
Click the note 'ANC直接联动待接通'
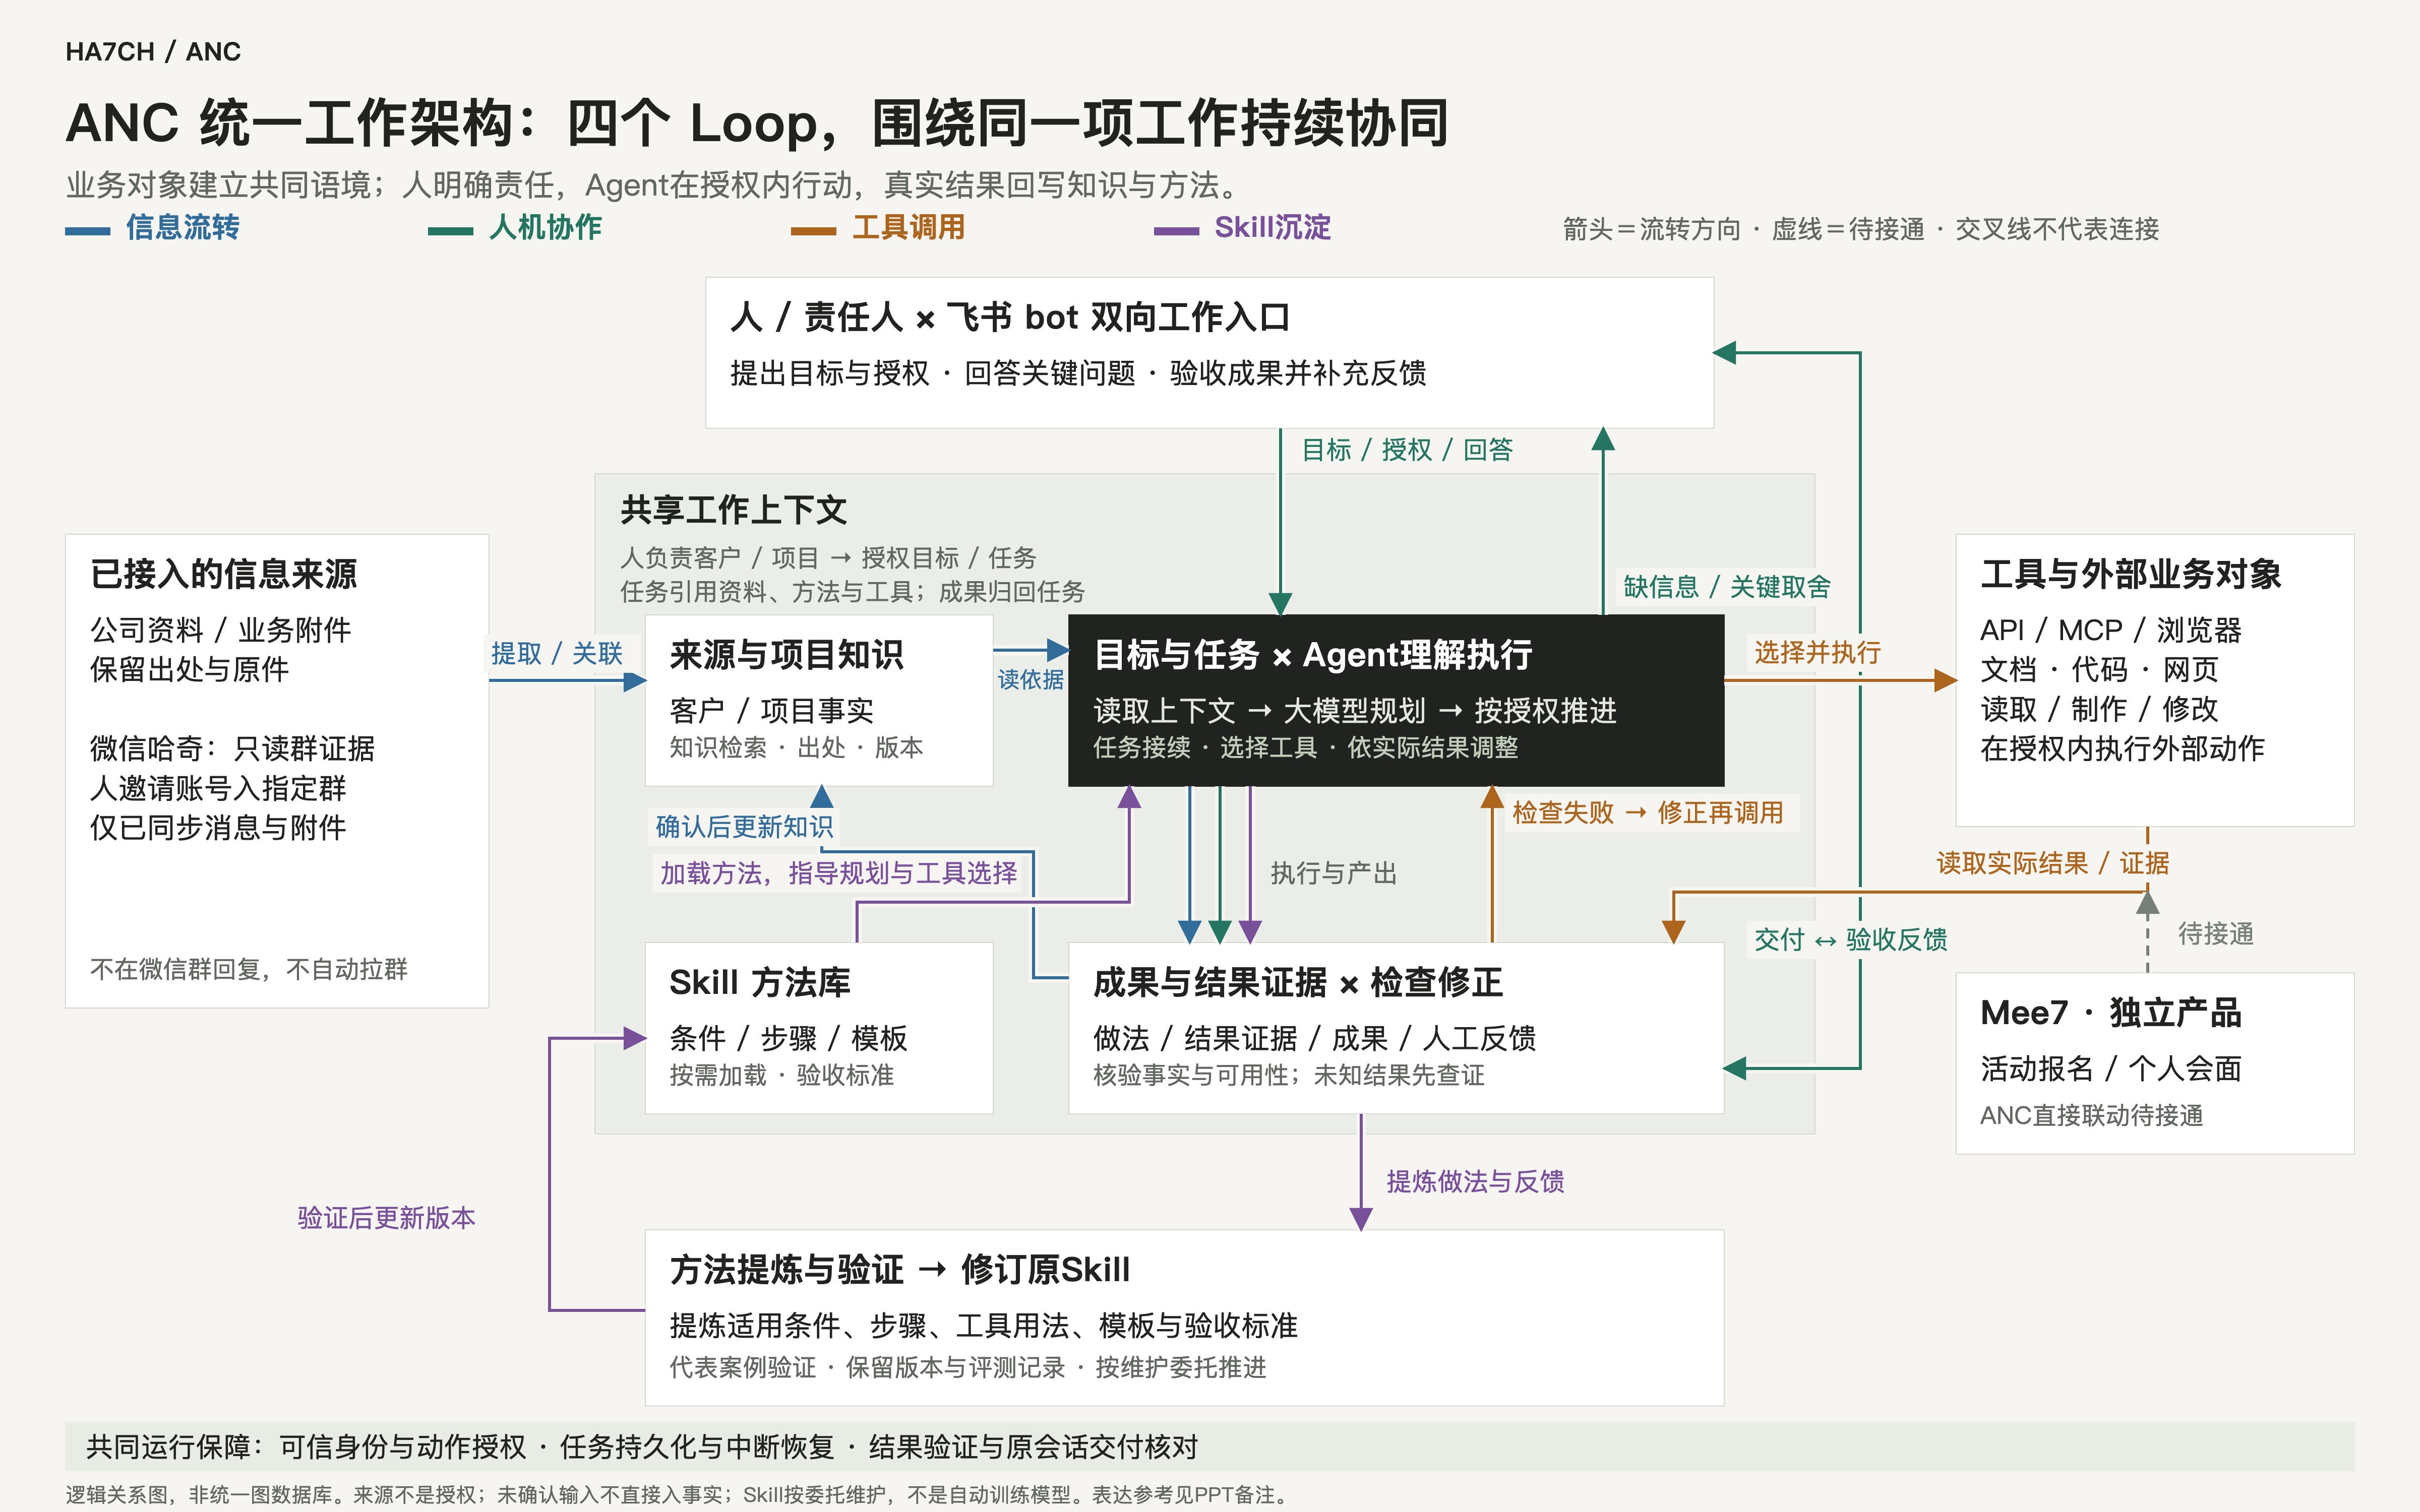[x=2092, y=1116]
